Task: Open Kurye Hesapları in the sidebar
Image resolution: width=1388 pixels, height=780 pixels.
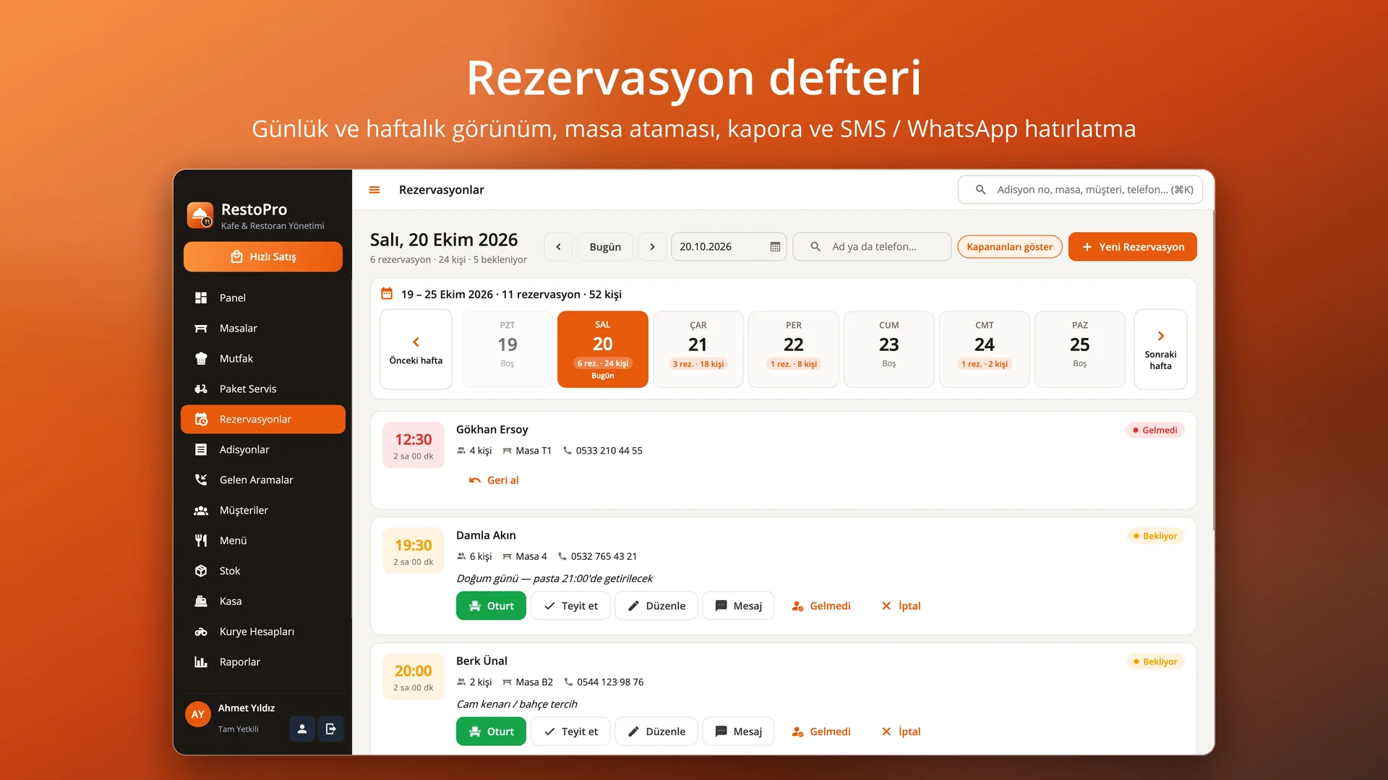Action: point(263,631)
